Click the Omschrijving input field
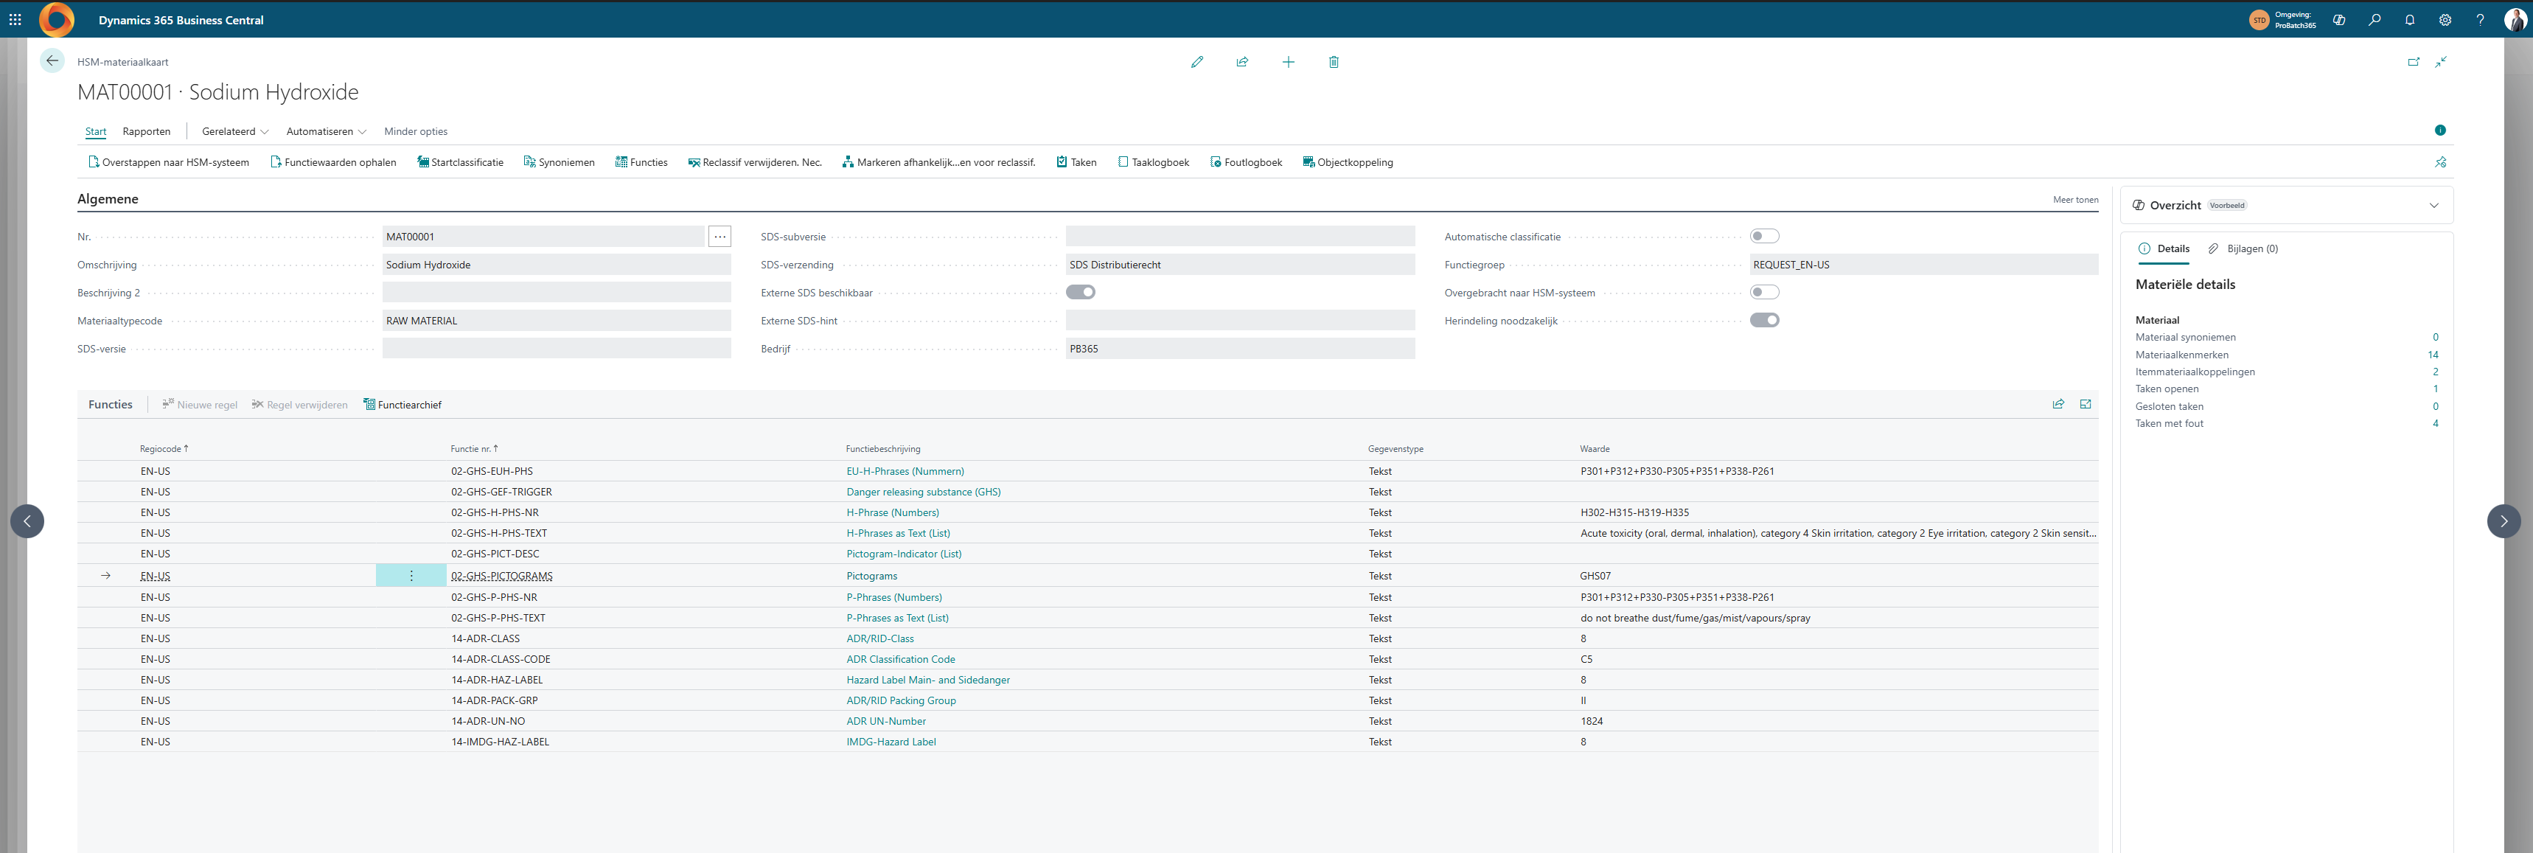 tap(556, 265)
